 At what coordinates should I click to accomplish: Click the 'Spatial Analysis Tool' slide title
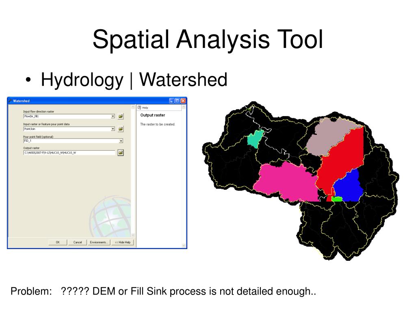point(208,39)
